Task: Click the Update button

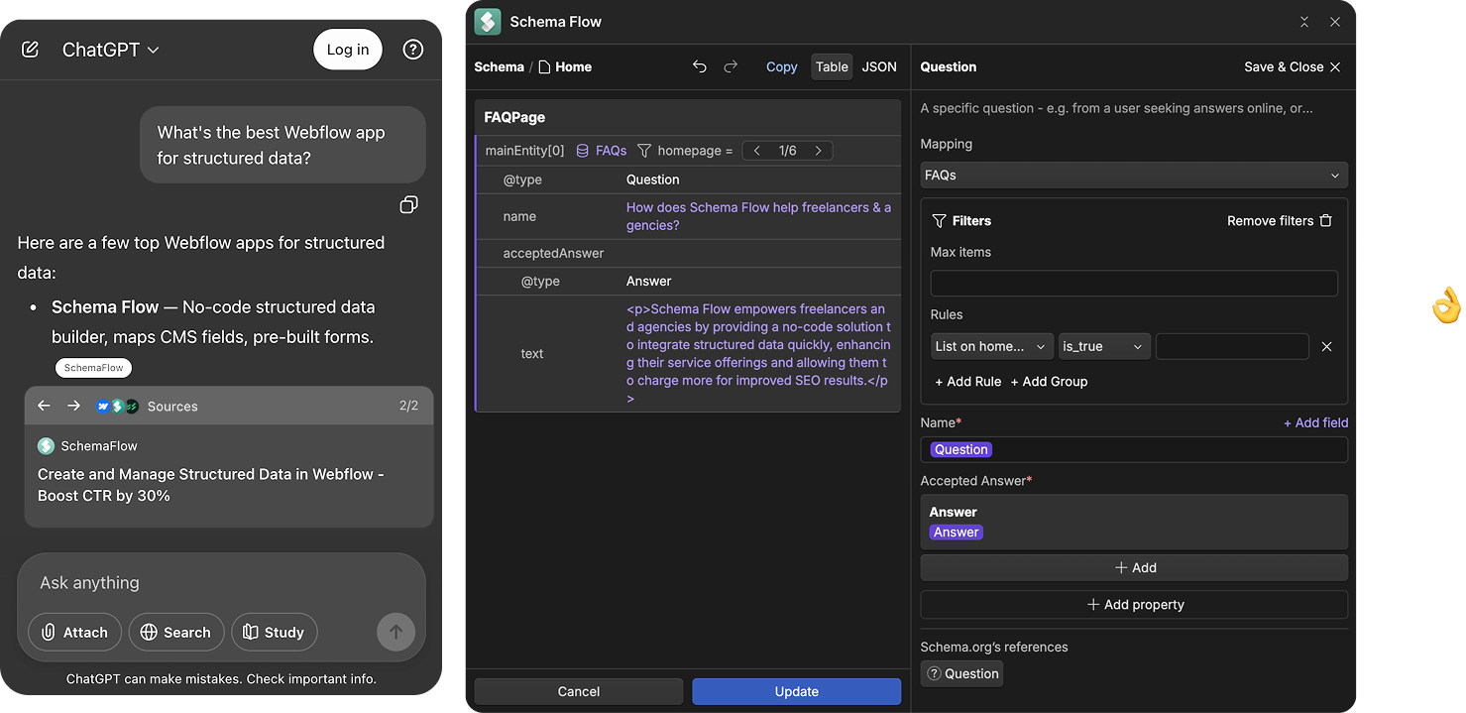Action: click(796, 691)
